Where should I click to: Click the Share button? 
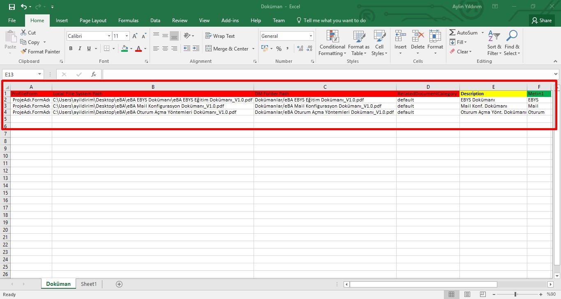click(541, 21)
